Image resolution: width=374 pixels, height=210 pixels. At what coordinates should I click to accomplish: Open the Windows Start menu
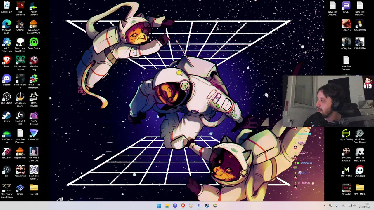coord(159,206)
